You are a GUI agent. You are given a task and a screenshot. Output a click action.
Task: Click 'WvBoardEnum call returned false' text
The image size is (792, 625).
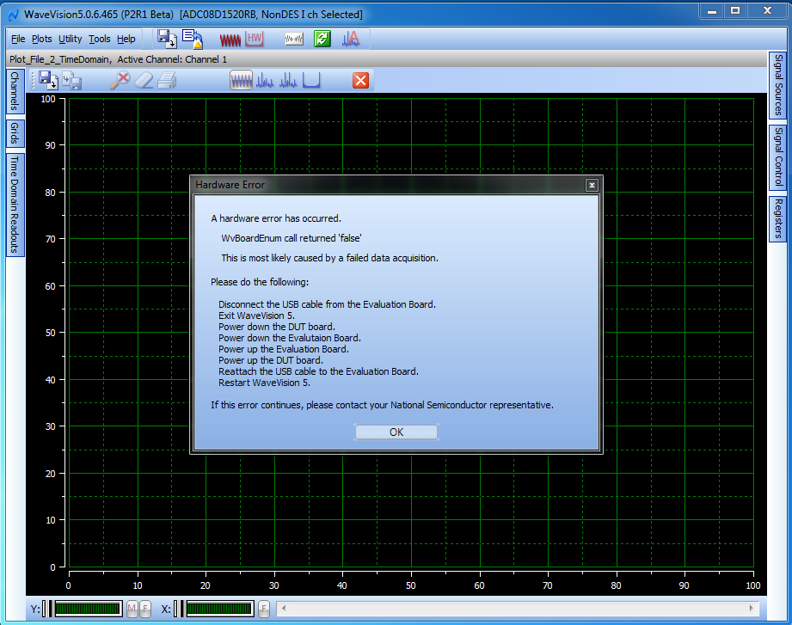292,238
